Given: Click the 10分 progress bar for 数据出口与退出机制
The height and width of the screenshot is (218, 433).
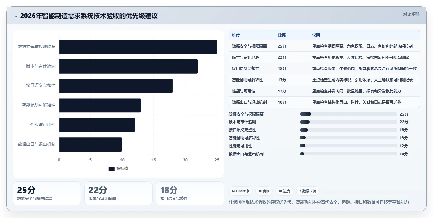Looking at the screenshot, I should pyautogui.click(x=348, y=154).
